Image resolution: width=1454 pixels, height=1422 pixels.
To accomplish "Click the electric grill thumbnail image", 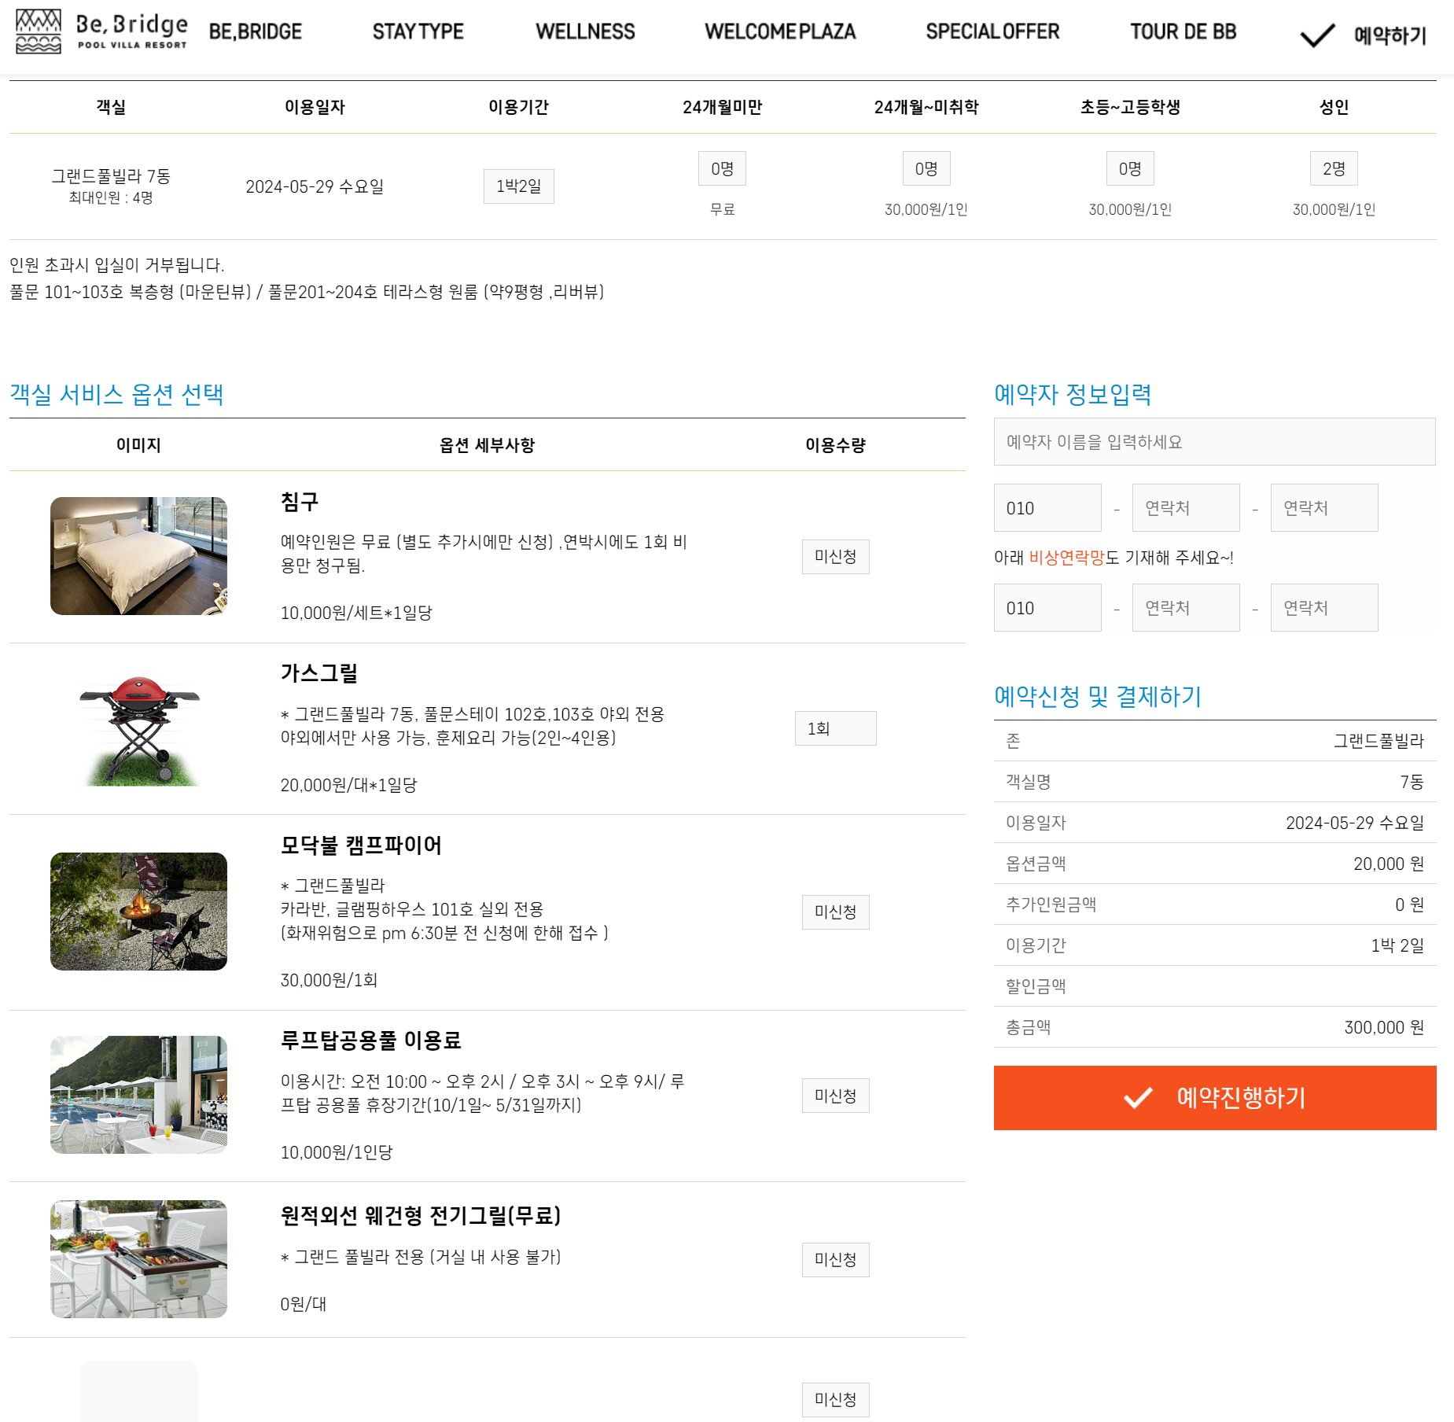I will point(138,1259).
